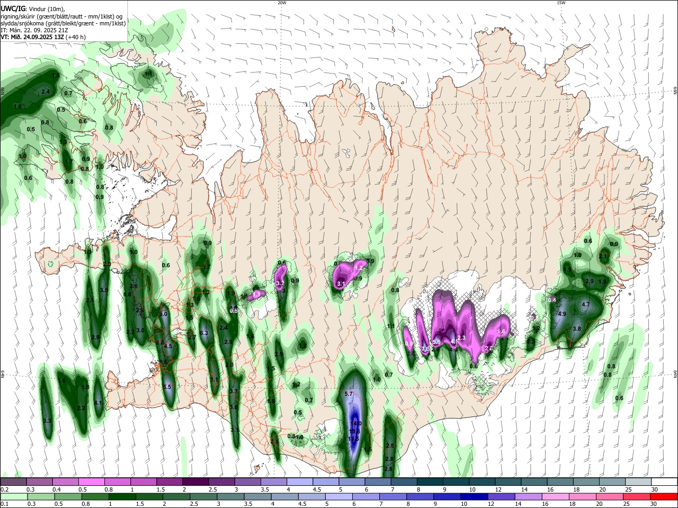Image resolution: width=678 pixels, height=508 pixels.
Task: Click the medium green 0.8 swatch in lower legend
Action: point(95,496)
